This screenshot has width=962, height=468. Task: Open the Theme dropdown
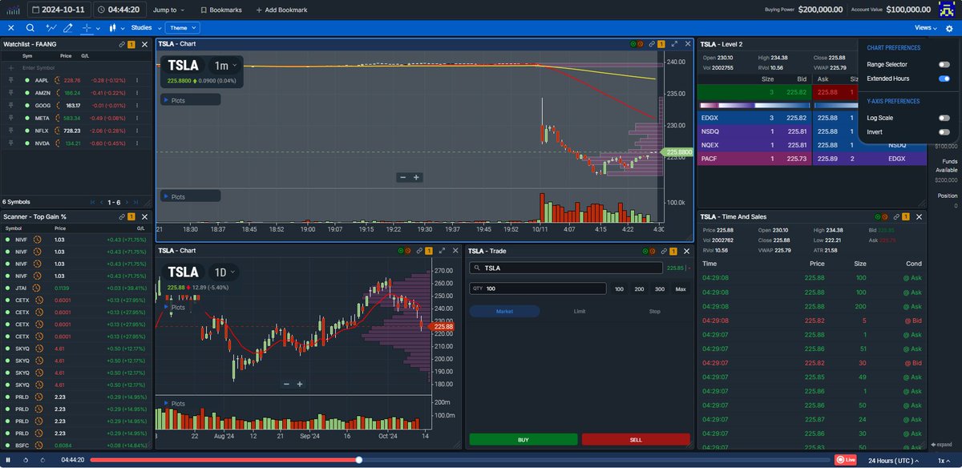pyautogui.click(x=182, y=27)
